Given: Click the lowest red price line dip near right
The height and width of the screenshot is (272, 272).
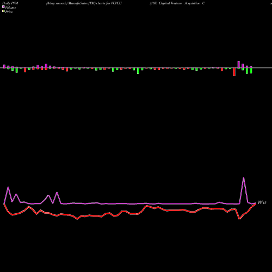Looking at the screenshot, I should point(239,219).
